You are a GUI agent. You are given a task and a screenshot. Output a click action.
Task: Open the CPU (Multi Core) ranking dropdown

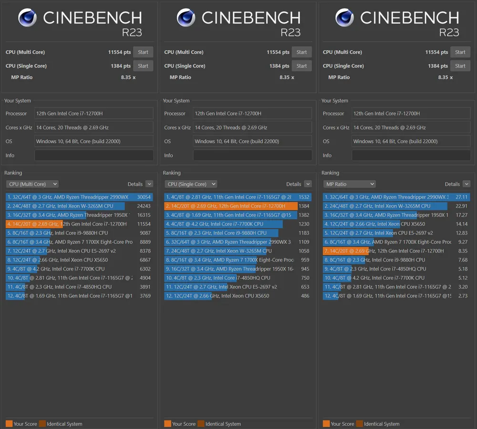click(32, 184)
